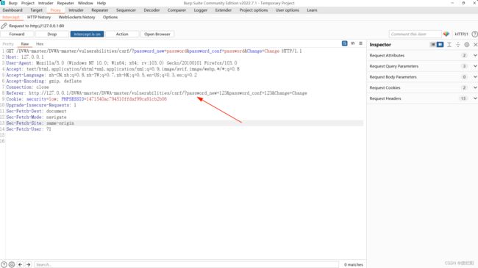
Task: Click the search settings gear at bottom left
Action: (x=12, y=264)
